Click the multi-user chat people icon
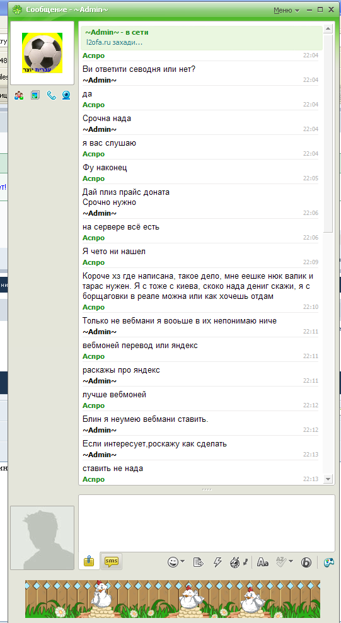 (x=19, y=95)
